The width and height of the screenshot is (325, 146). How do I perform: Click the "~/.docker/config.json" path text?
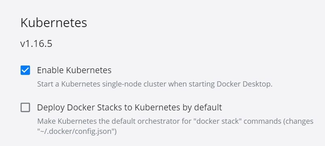point(77,131)
